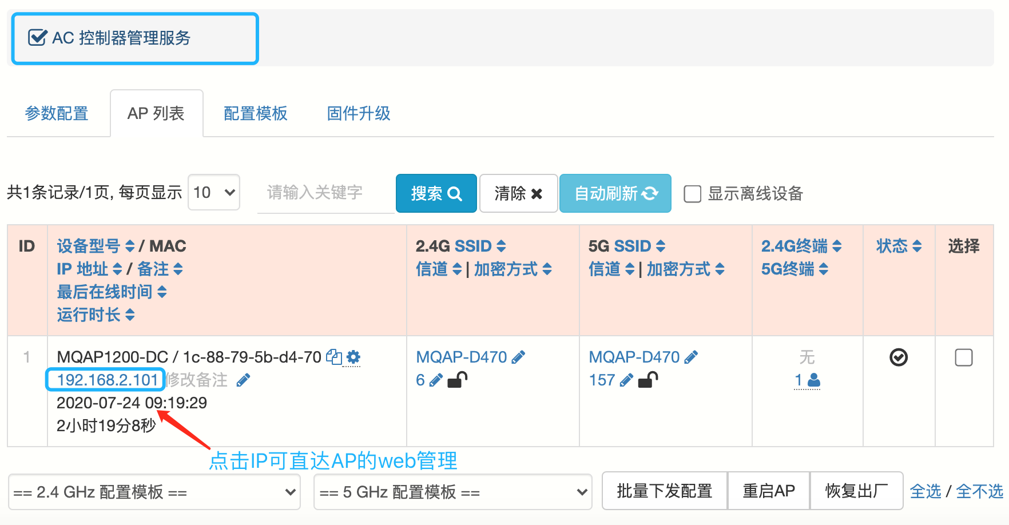Toggle AC 控制器管理服务 checkbox

pyautogui.click(x=37, y=38)
